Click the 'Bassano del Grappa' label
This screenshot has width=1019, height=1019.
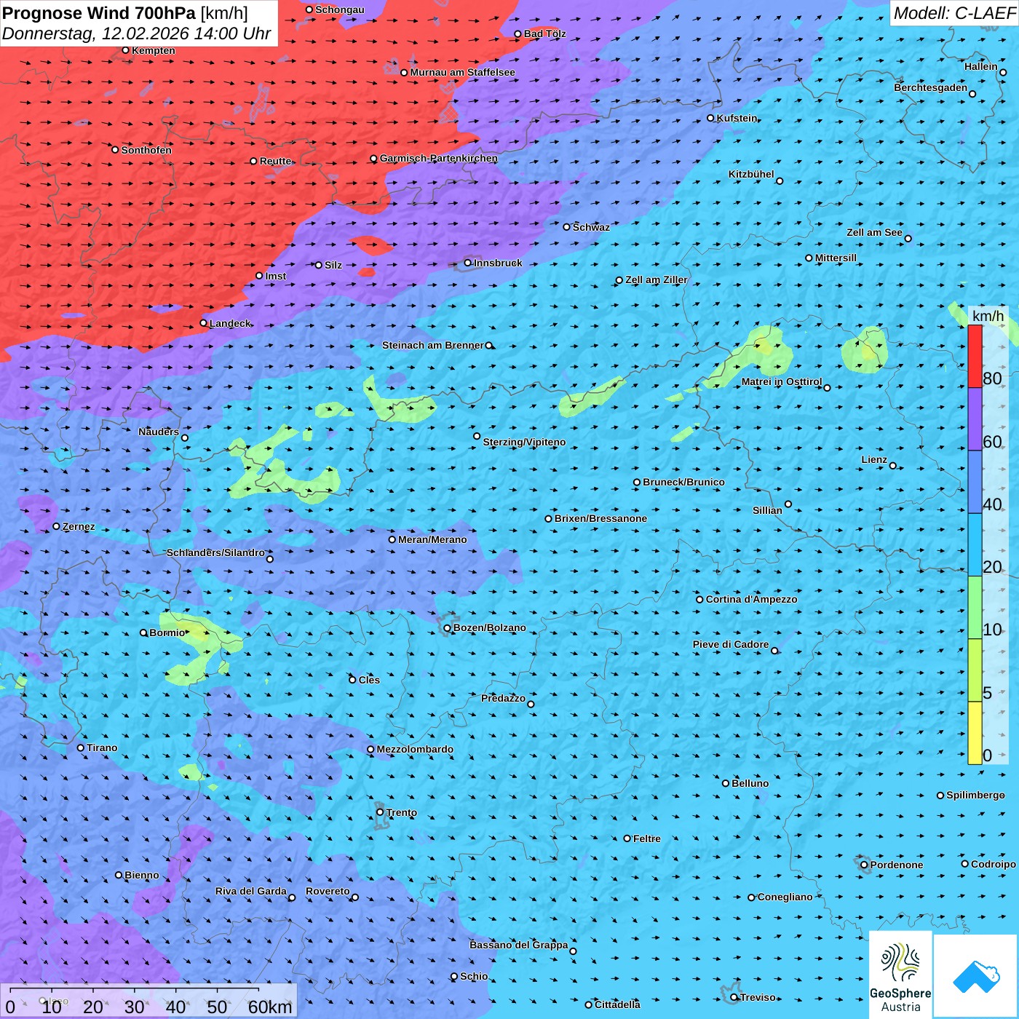518,945
